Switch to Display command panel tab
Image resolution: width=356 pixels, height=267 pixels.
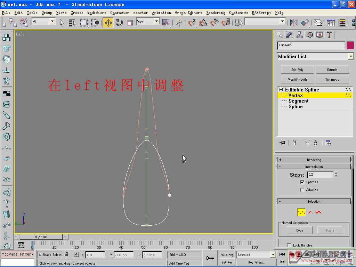(x=319, y=35)
